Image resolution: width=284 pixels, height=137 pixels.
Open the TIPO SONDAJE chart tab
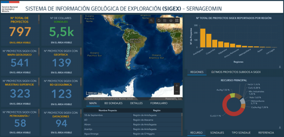point(241,133)
